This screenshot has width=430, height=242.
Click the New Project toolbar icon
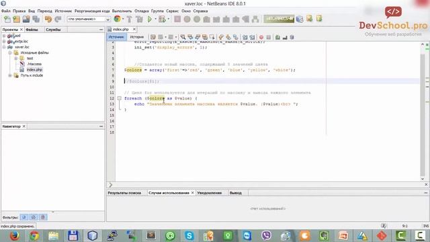[16, 19]
